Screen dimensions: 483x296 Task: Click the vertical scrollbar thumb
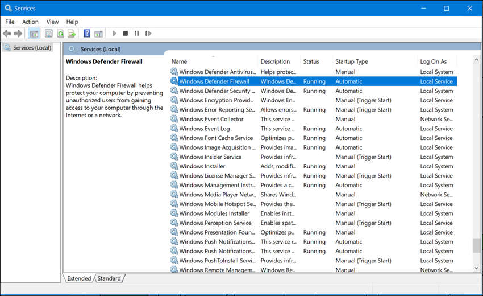476,245
